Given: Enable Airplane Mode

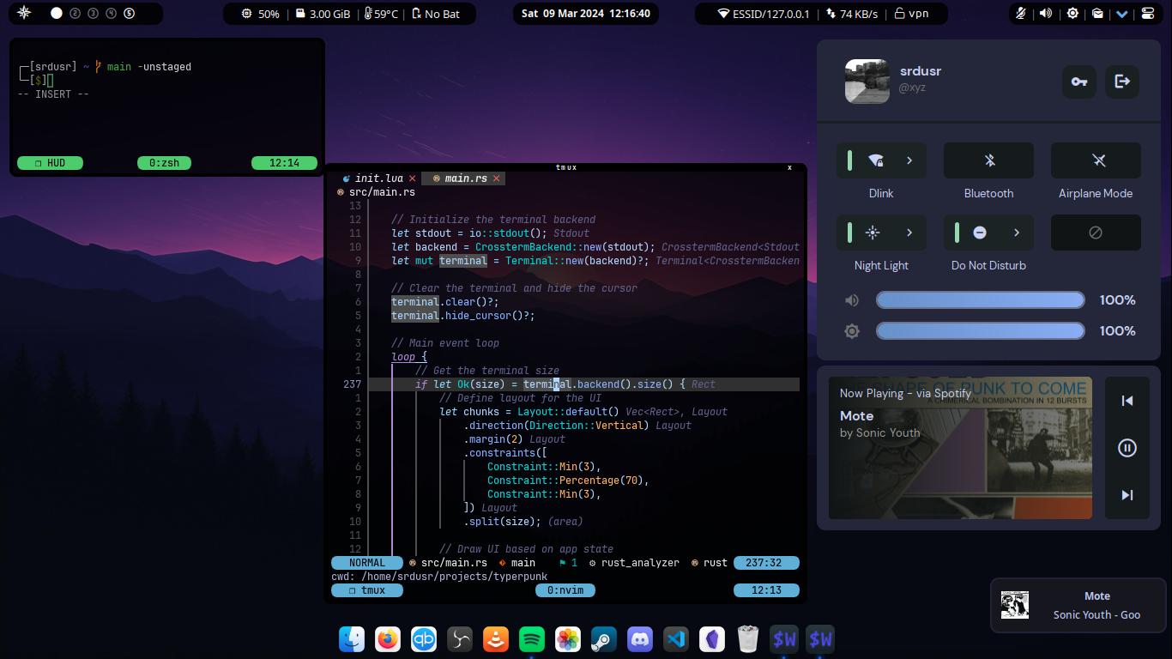Looking at the screenshot, I should (x=1095, y=160).
